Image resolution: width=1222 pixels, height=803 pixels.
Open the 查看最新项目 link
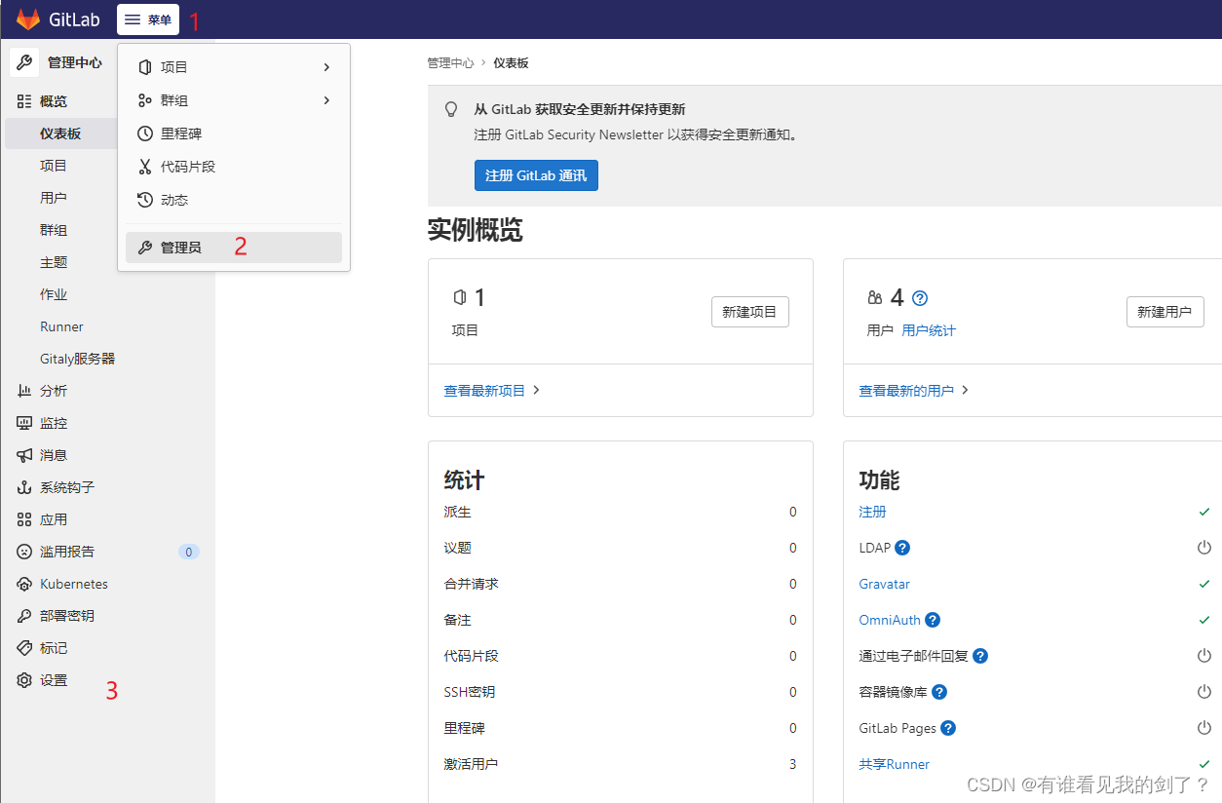tap(492, 390)
